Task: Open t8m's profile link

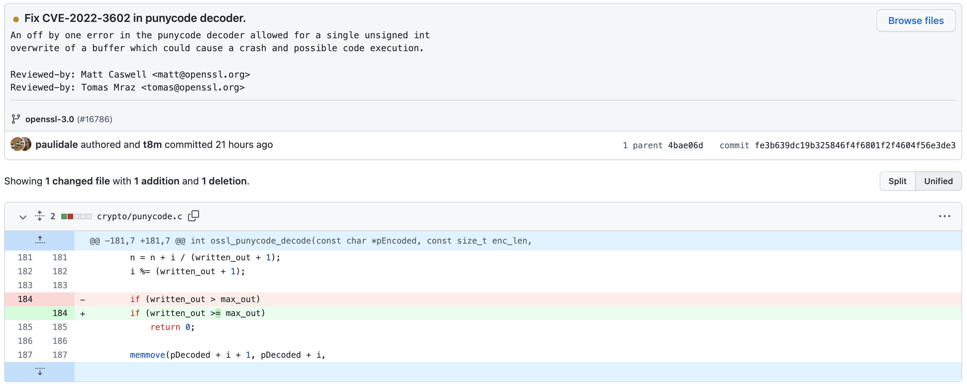Action: click(x=152, y=144)
